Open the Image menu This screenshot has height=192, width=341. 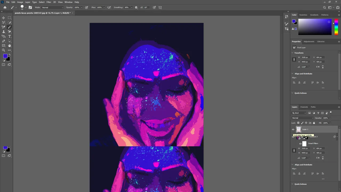pyautogui.click(x=20, y=2)
